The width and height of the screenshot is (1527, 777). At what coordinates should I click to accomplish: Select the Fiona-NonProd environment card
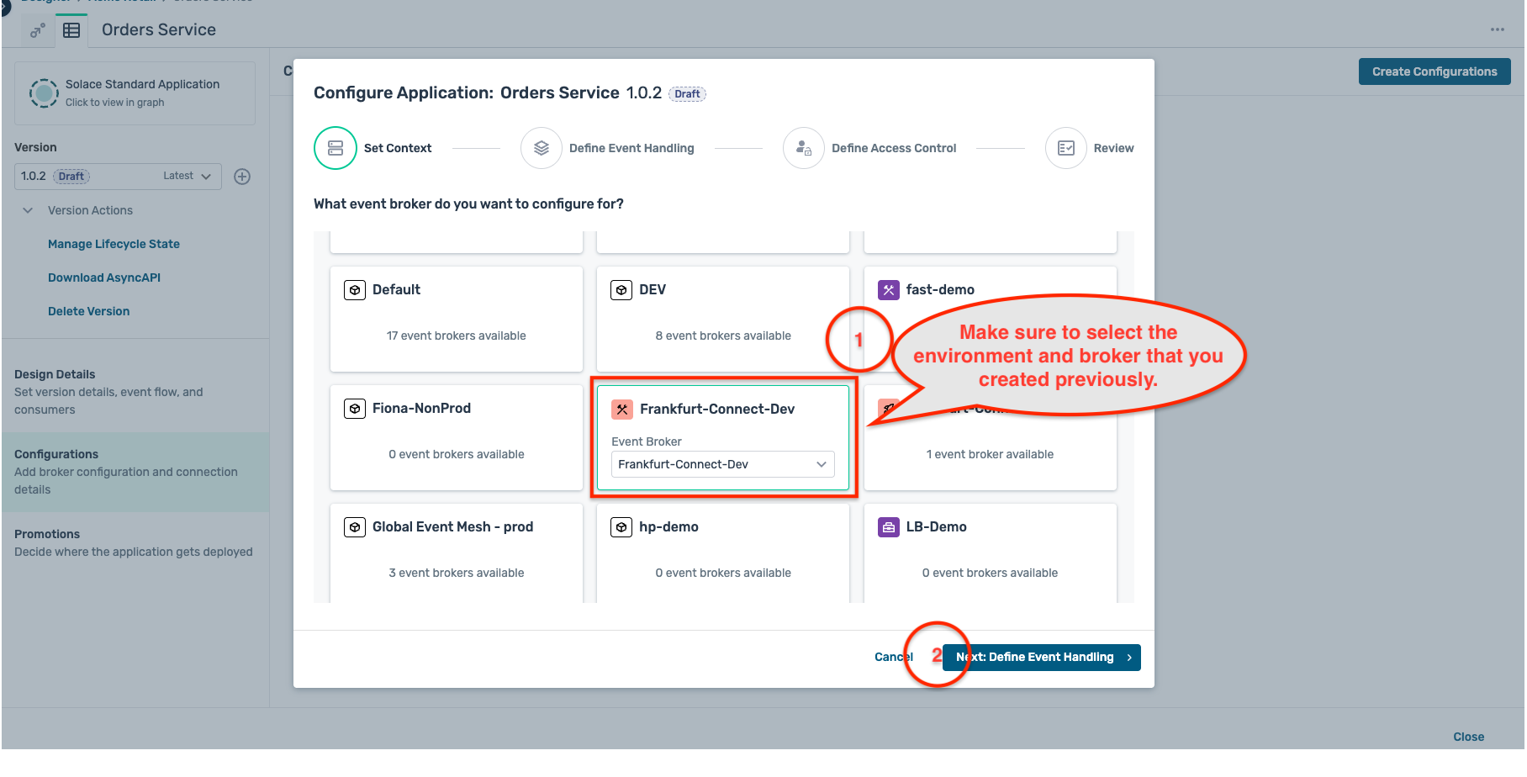[x=456, y=437]
